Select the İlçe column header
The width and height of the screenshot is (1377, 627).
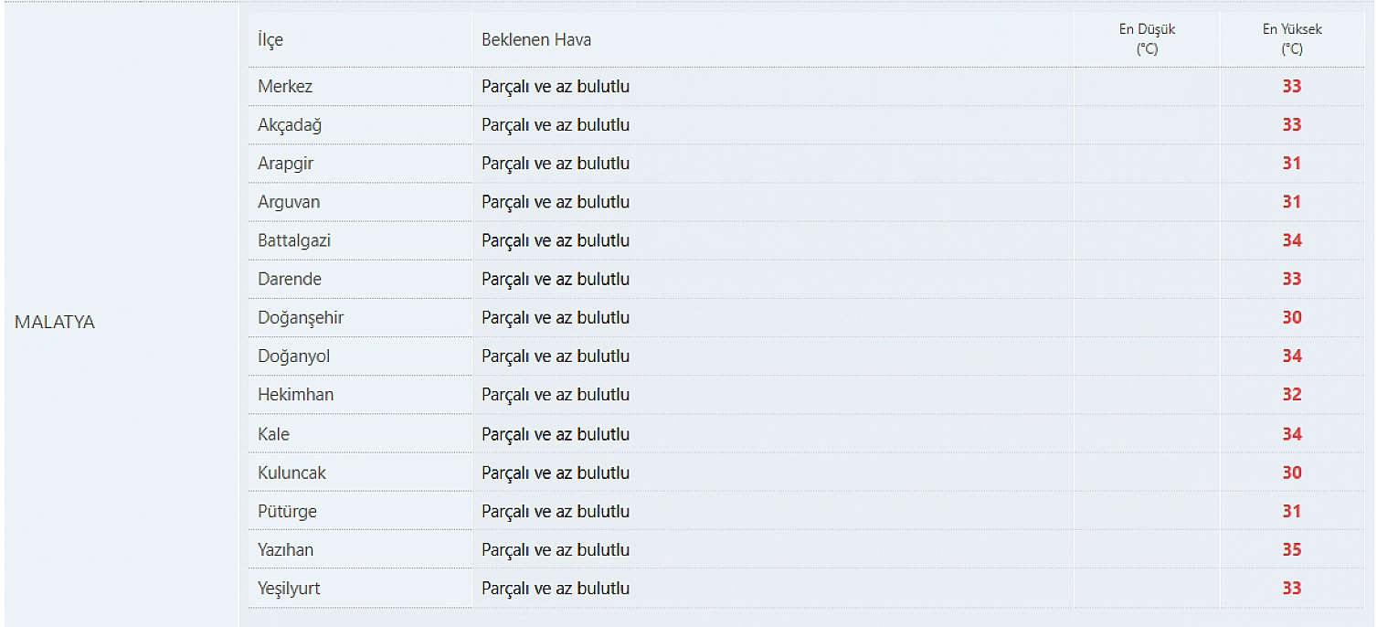pos(270,39)
